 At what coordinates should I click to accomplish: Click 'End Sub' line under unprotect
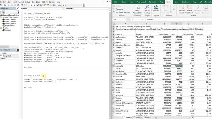tap(28, 87)
